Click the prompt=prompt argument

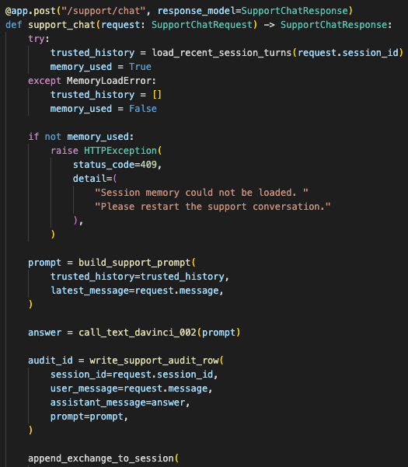pyautogui.click(x=87, y=416)
